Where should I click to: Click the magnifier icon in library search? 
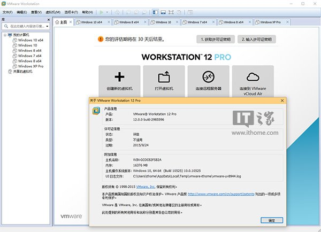[x=6, y=26]
